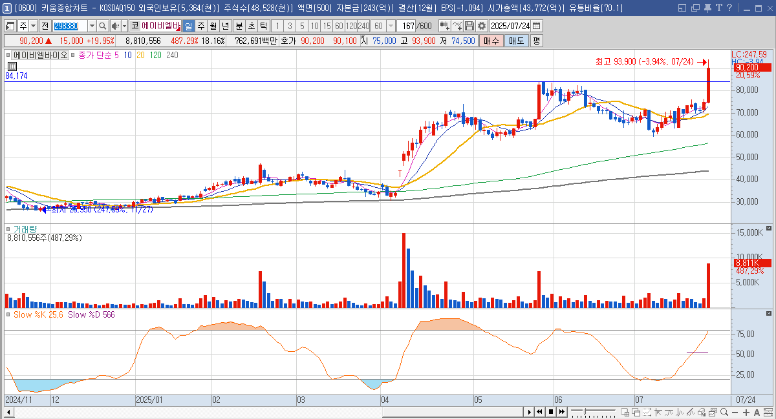Click the stock code input field 298380
Screen dimensions: 776x419
70,26
